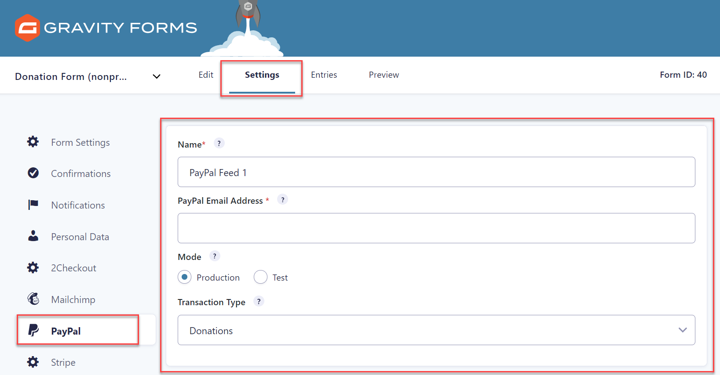This screenshot has height=375, width=720.
Task: Click the Name field with PayPal Feed 1
Action: pos(436,172)
